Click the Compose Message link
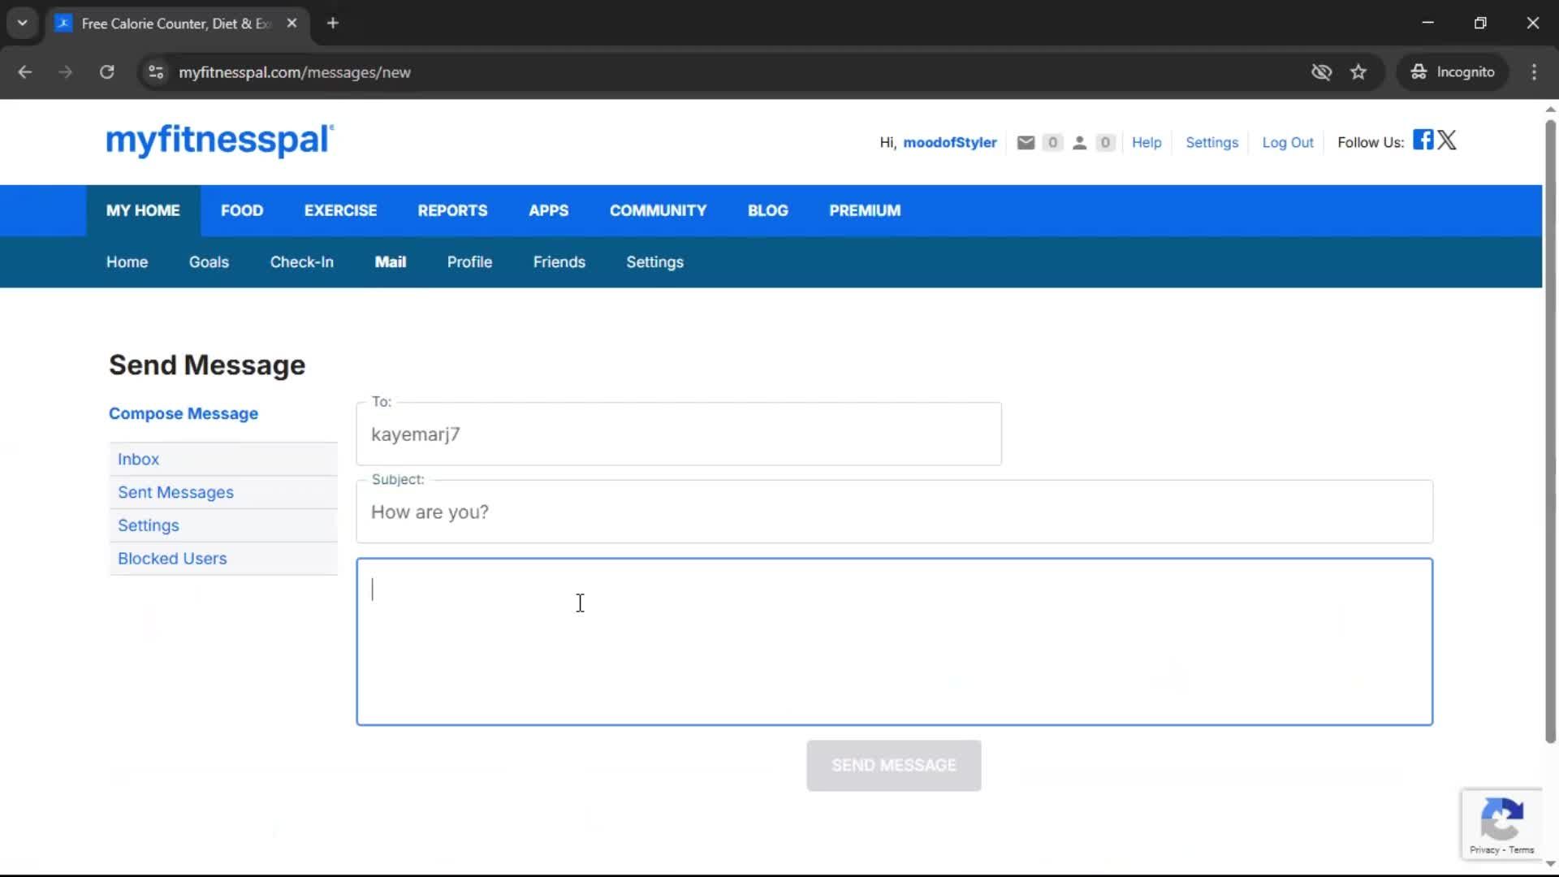 pyautogui.click(x=184, y=413)
